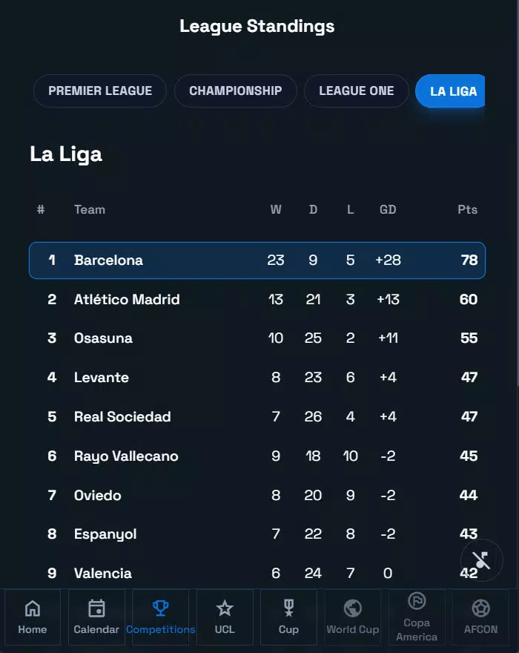Screen dimensions: 519x653
Task: Open the Osasuna team row
Action: click(x=257, y=338)
